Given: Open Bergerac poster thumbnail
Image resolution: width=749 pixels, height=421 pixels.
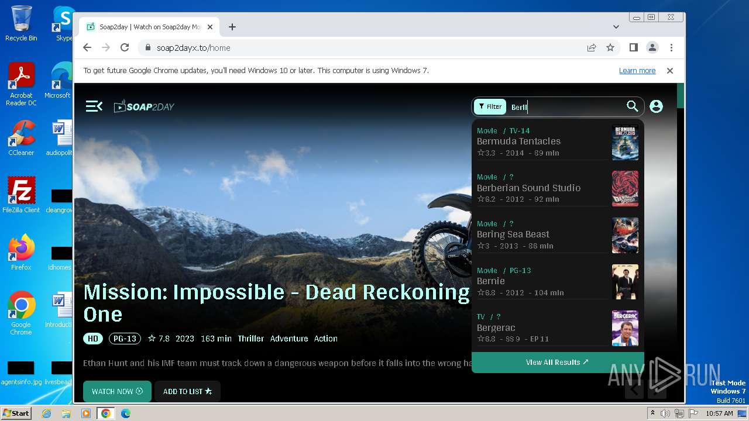Looking at the screenshot, I should click(x=625, y=328).
